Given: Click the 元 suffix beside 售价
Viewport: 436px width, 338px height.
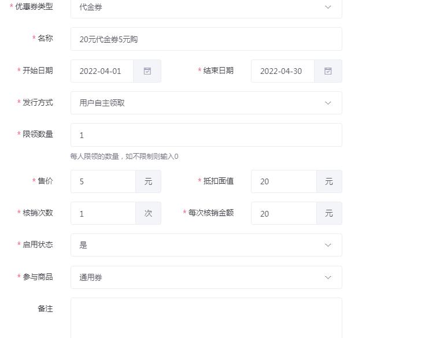Looking at the screenshot, I should coord(149,181).
